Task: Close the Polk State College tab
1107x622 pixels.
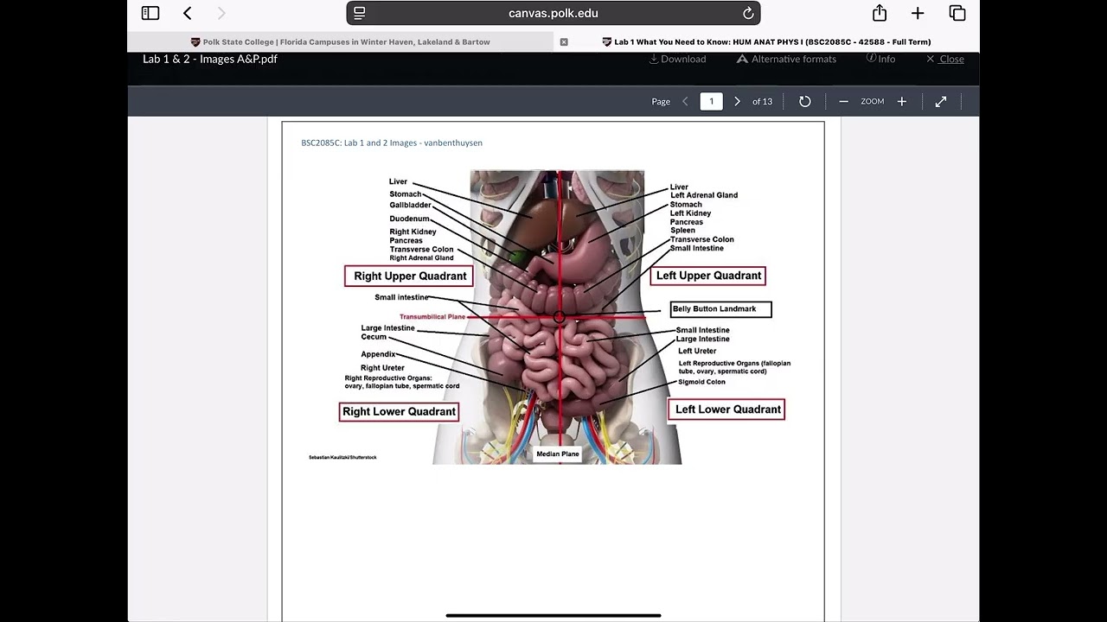Action: point(564,41)
